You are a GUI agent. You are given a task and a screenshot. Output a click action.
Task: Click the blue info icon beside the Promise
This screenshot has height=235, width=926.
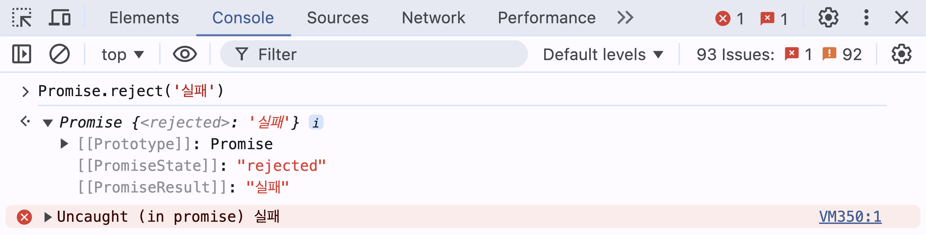[316, 123]
